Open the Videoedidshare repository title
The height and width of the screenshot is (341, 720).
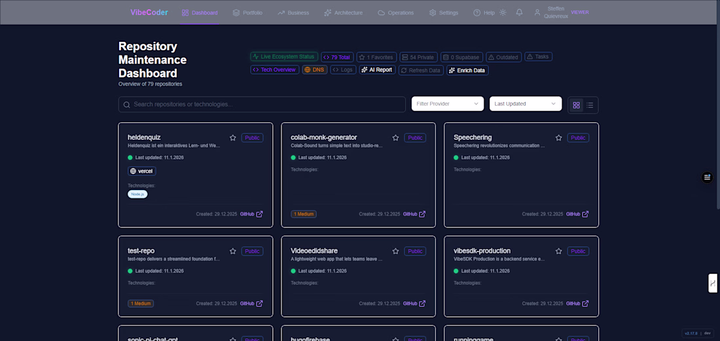314,251
